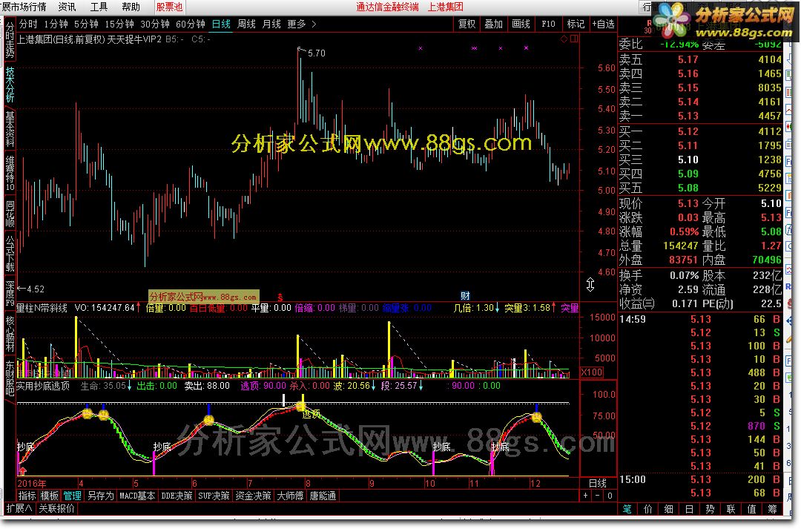Image resolution: width=801 pixels, height=529 pixels.
Task: Switch chart to 1分钟 period
Action: pyautogui.click(x=56, y=24)
